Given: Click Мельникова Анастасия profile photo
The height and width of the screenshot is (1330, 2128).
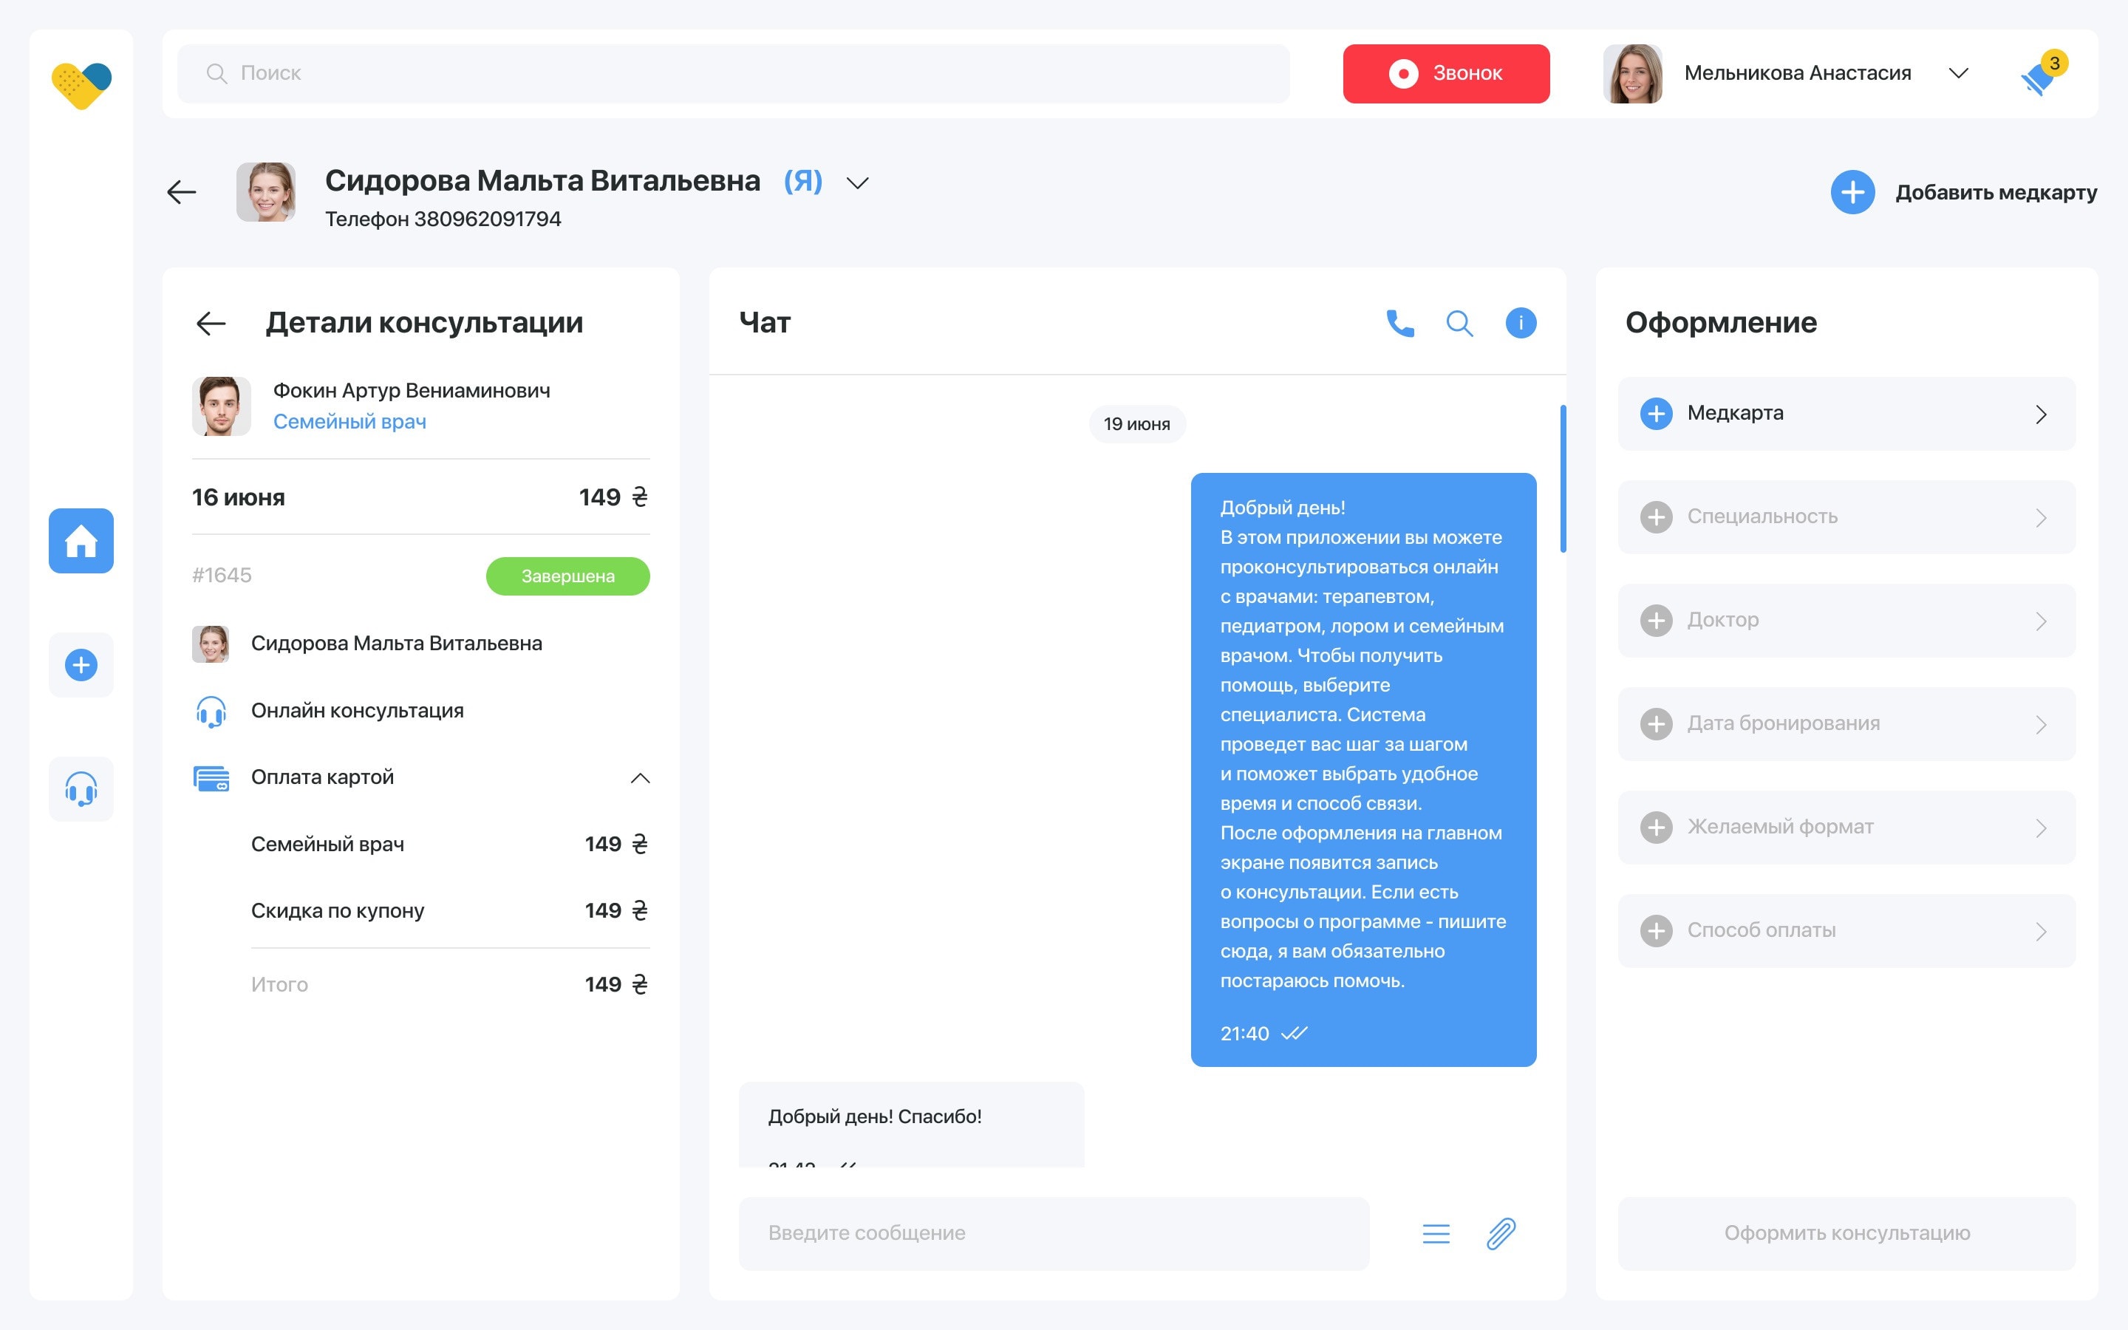Looking at the screenshot, I should click(1633, 73).
